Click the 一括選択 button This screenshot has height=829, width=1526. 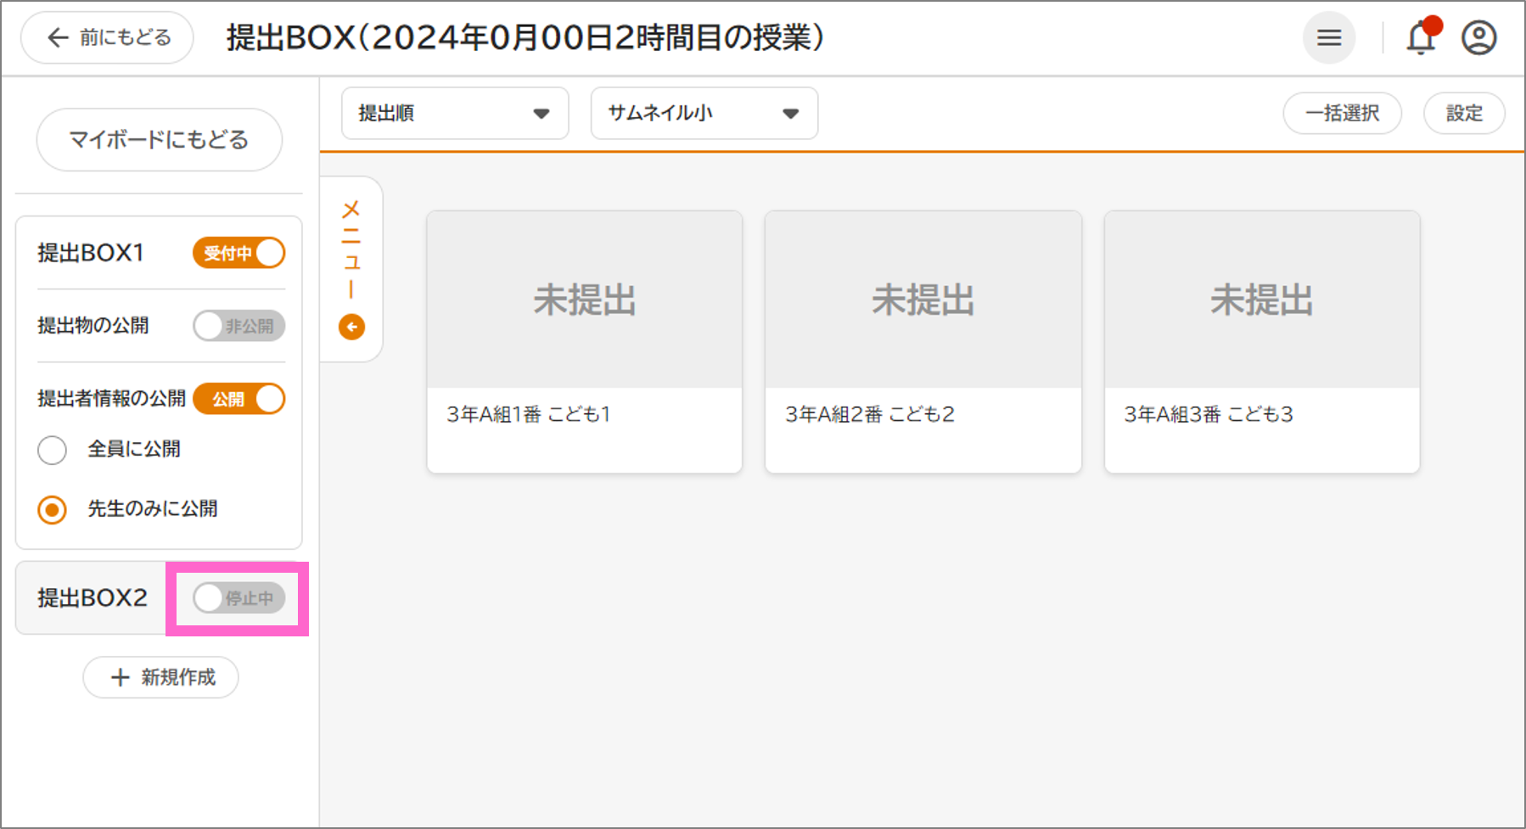(x=1342, y=113)
